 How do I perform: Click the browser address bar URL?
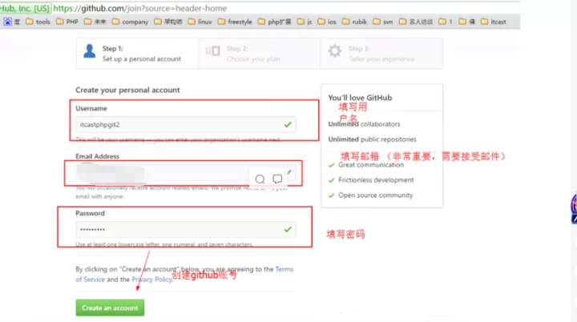click(x=139, y=8)
